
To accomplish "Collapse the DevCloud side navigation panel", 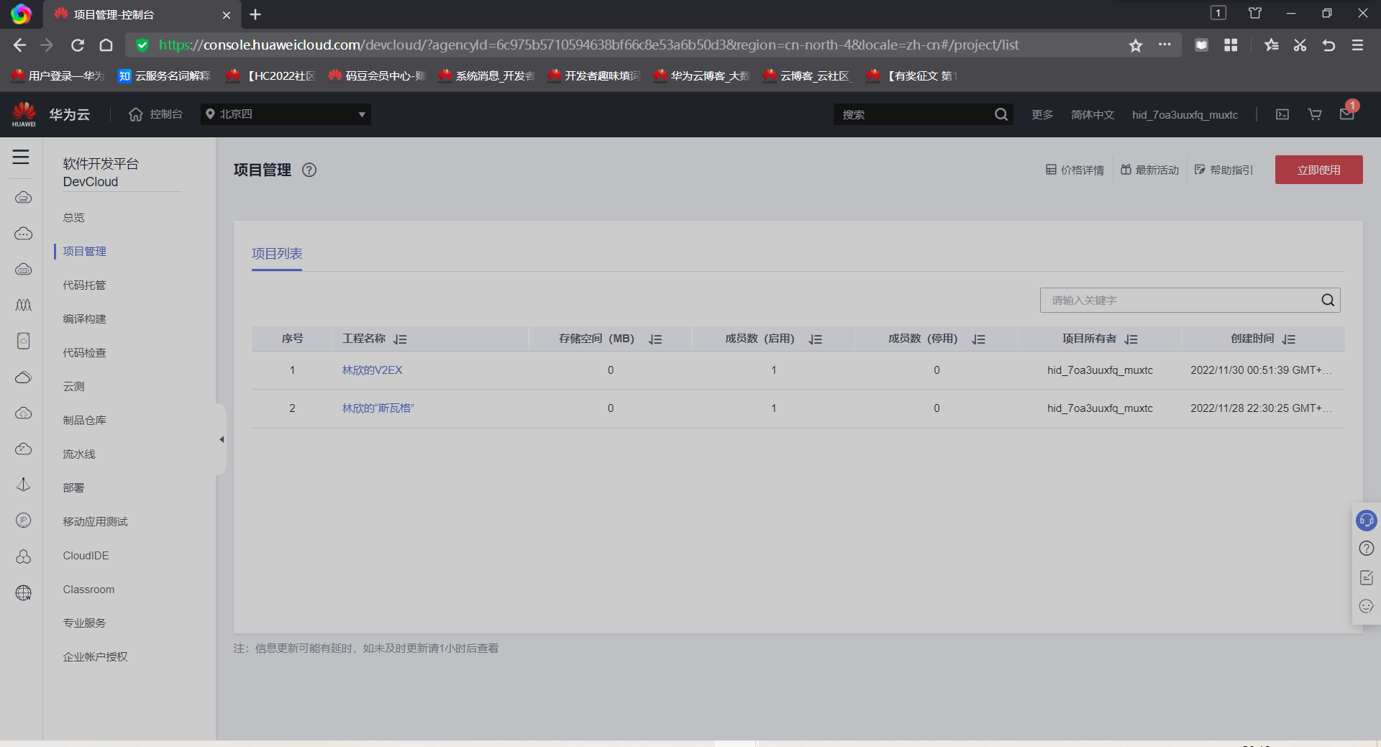I will (x=222, y=439).
